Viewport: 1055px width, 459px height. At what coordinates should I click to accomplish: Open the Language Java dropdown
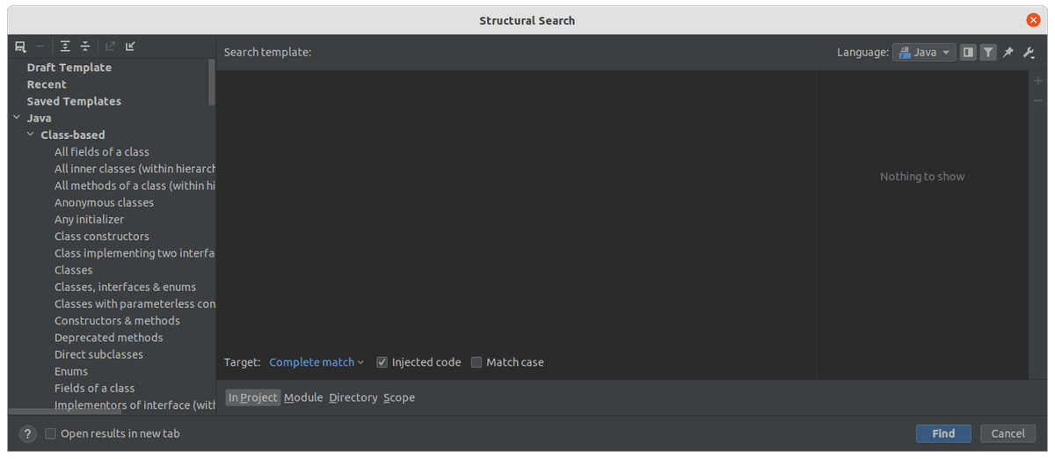click(x=924, y=53)
